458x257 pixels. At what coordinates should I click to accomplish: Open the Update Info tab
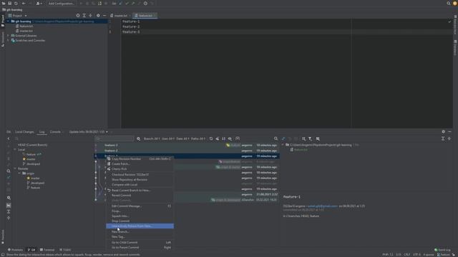pyautogui.click(x=87, y=132)
